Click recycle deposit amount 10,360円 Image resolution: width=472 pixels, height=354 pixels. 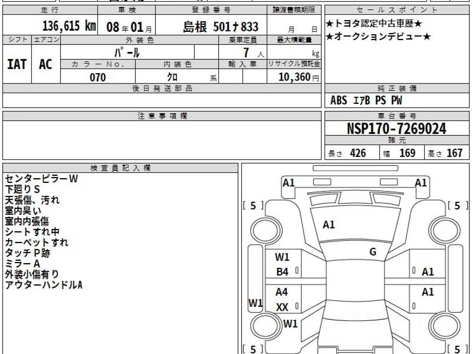[299, 77]
